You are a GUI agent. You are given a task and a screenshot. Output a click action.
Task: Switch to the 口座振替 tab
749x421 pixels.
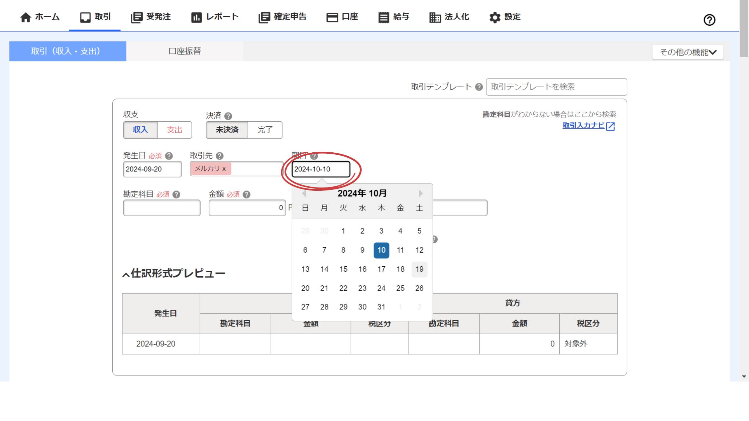185,51
